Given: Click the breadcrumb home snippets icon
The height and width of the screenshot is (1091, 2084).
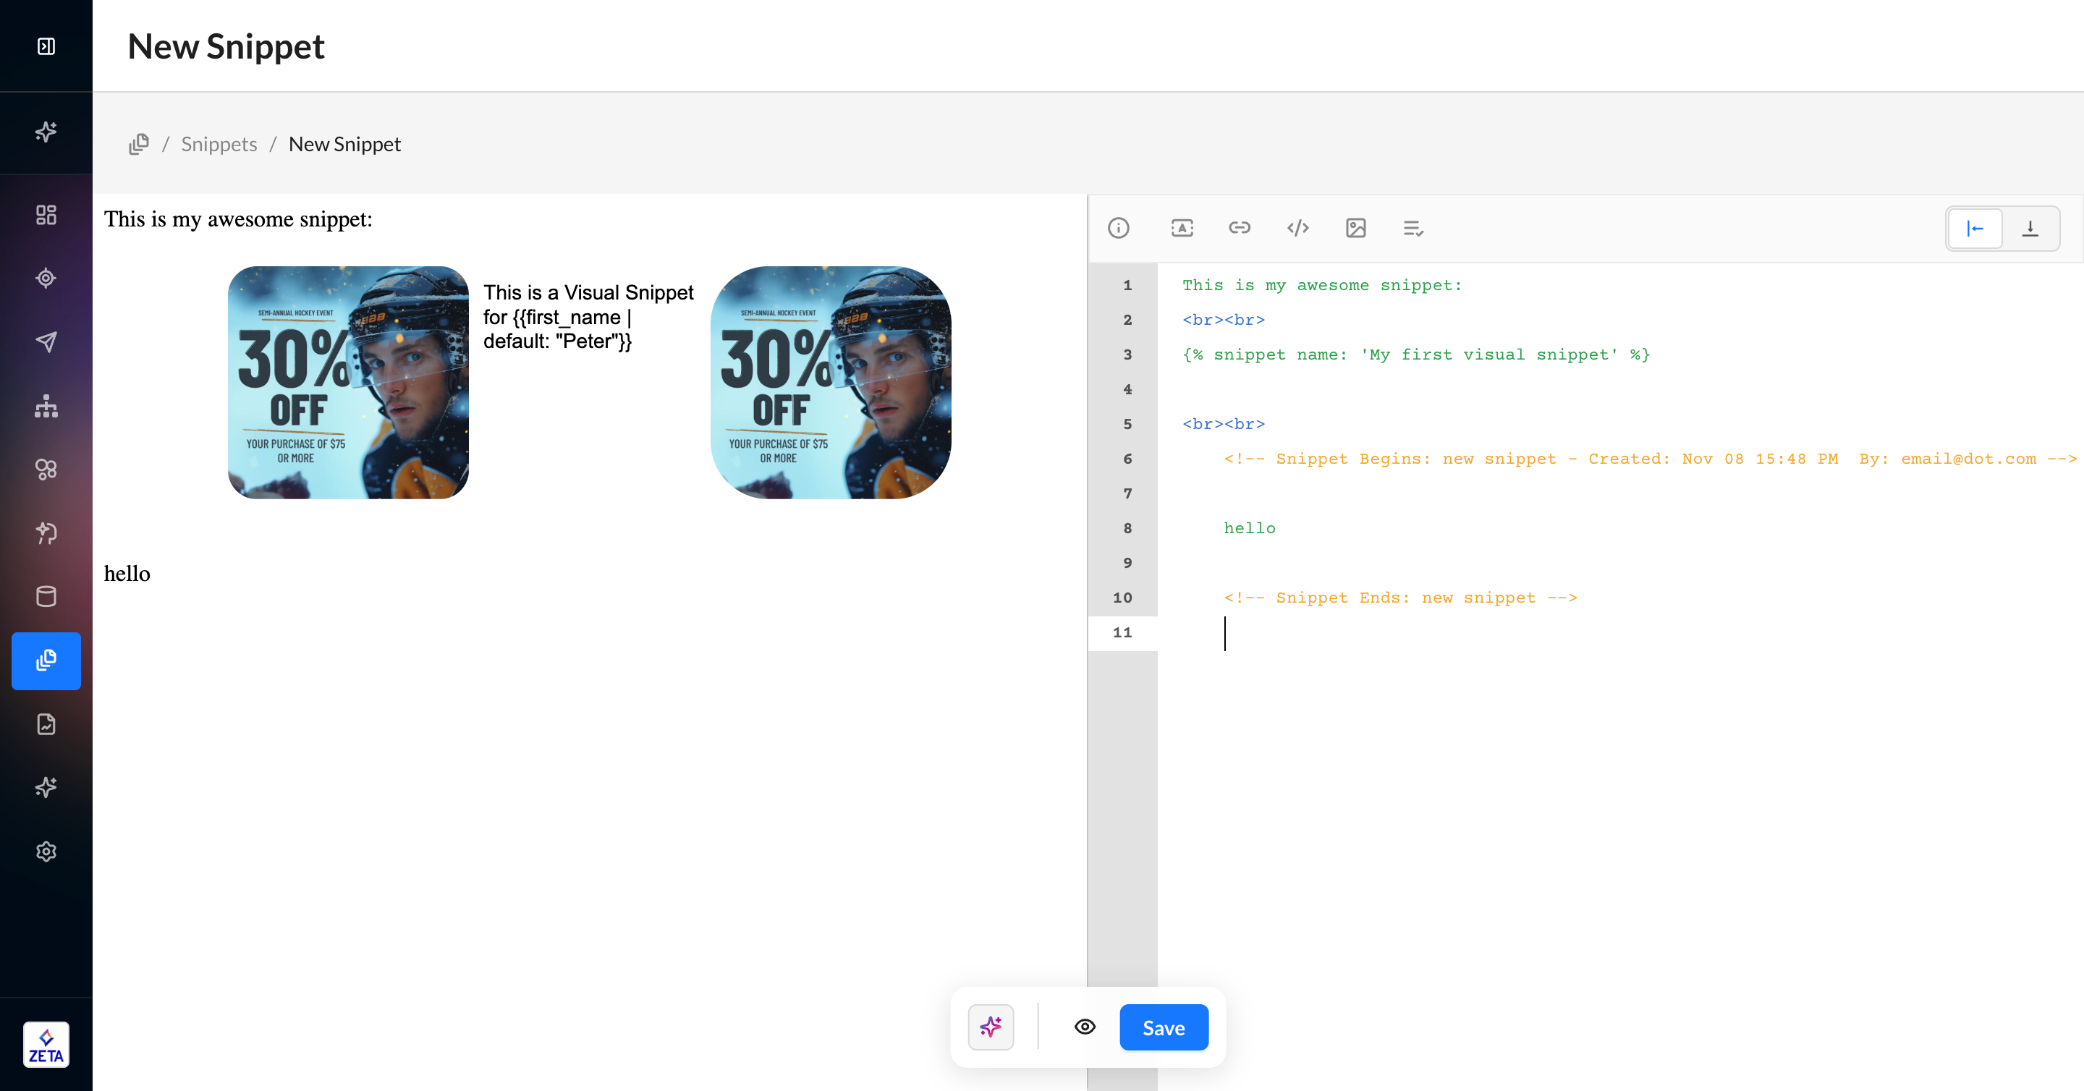Looking at the screenshot, I should (139, 144).
